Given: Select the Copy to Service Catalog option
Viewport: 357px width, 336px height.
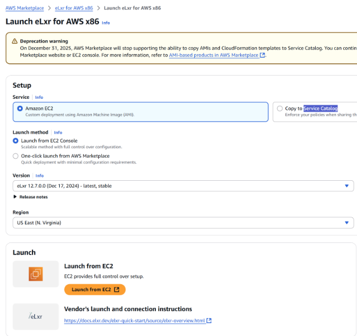Looking at the screenshot, I should [280, 108].
